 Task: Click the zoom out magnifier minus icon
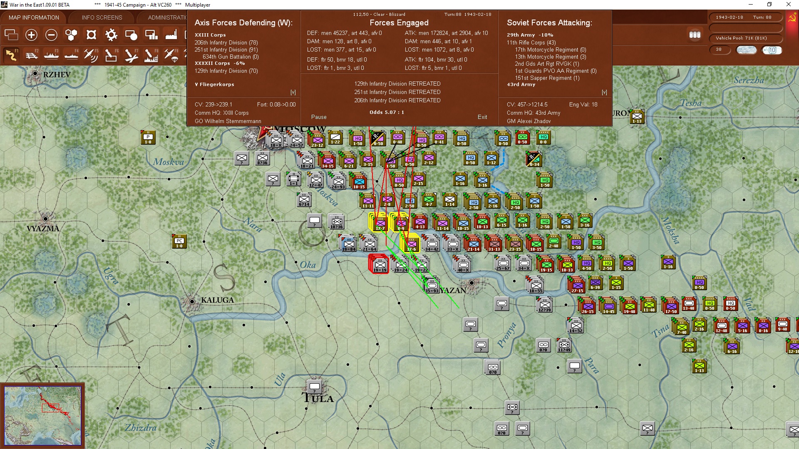pyautogui.click(x=51, y=35)
